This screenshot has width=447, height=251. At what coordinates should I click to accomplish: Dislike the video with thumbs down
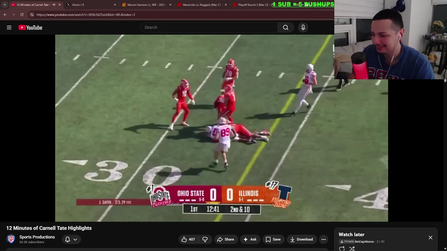[205, 239]
